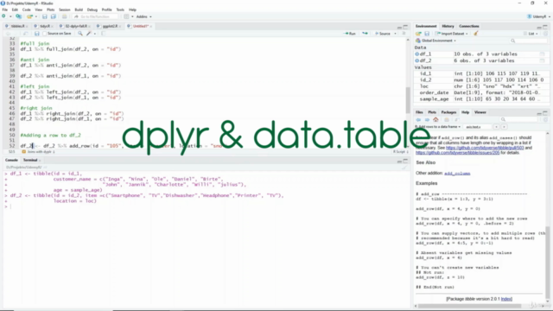
Task: Switch to the History tab
Action: pos(448,26)
